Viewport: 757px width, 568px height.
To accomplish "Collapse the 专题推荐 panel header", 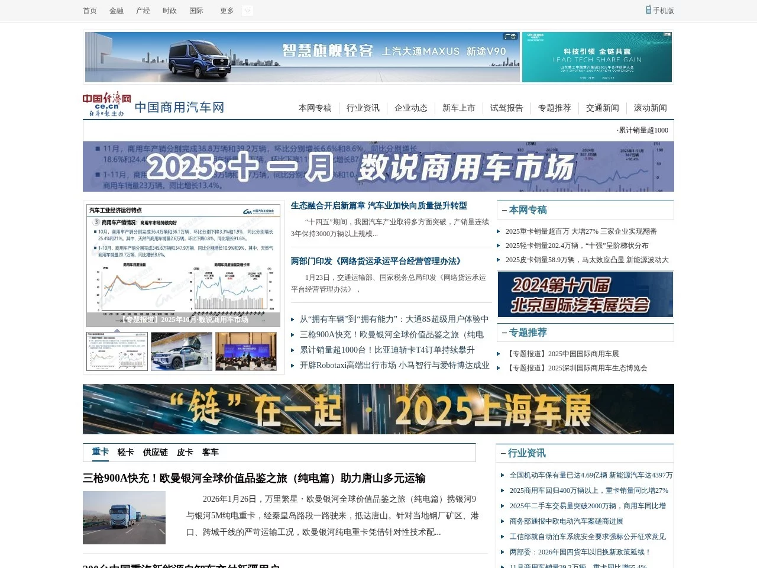I will 503,333.
